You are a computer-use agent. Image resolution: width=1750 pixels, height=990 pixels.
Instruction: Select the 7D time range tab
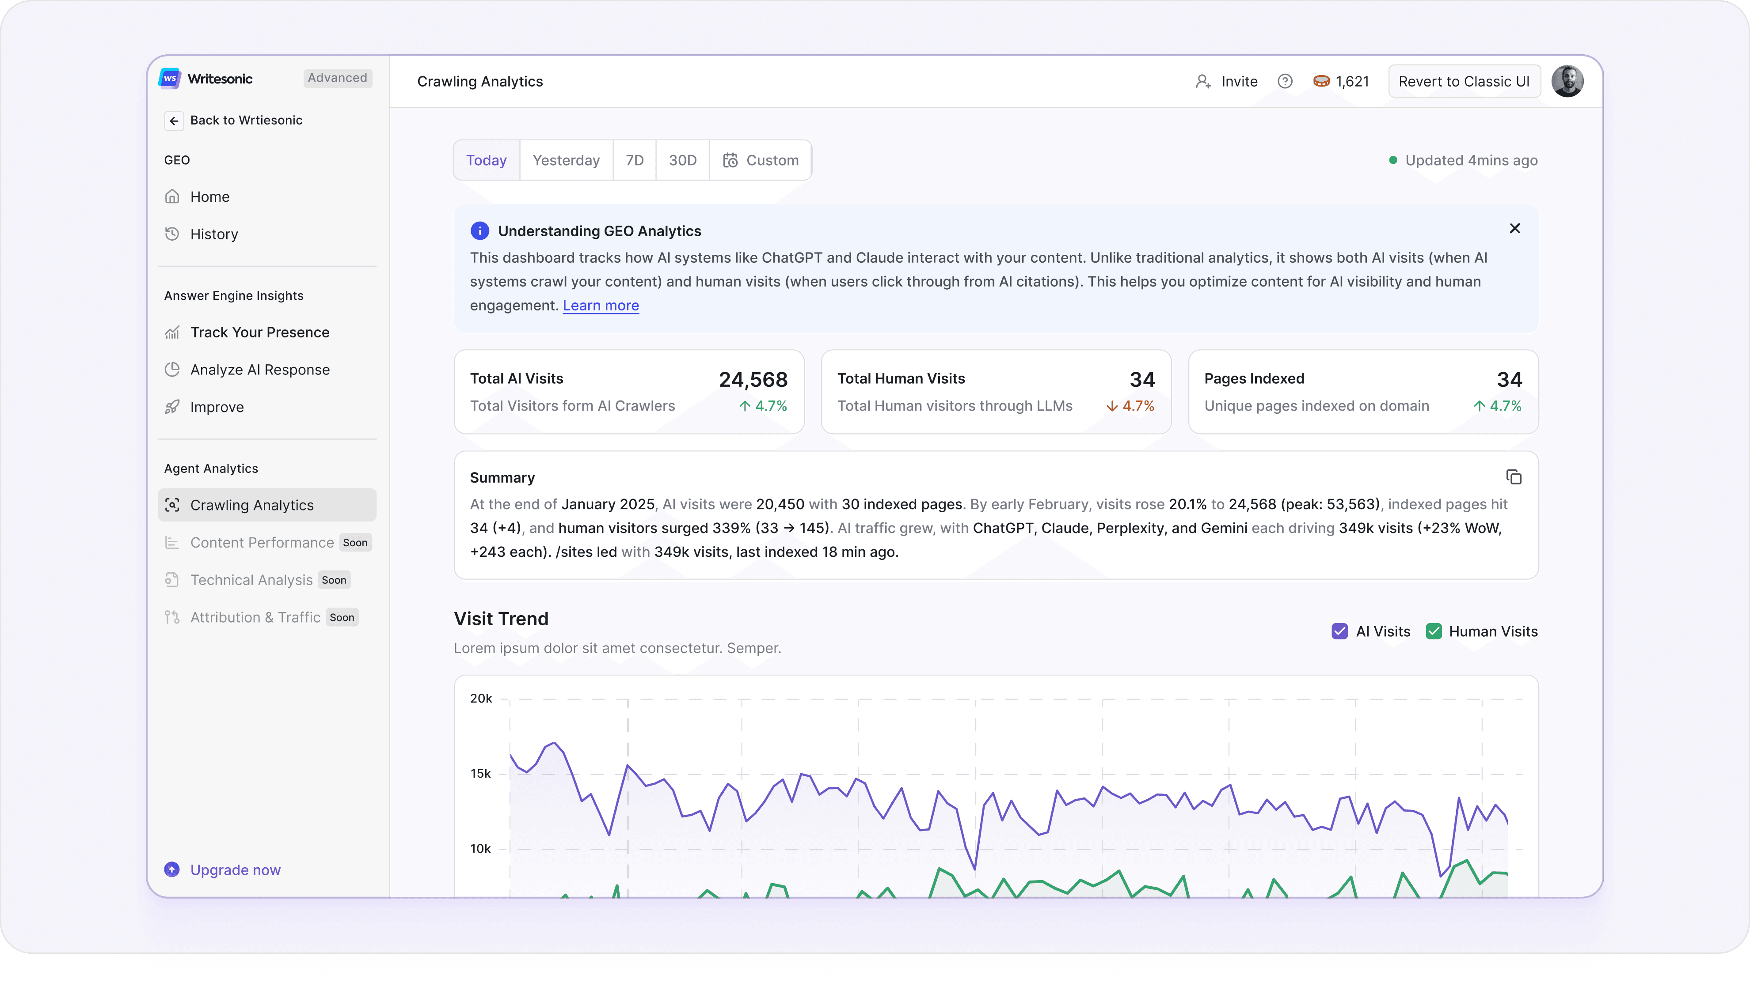(x=634, y=160)
